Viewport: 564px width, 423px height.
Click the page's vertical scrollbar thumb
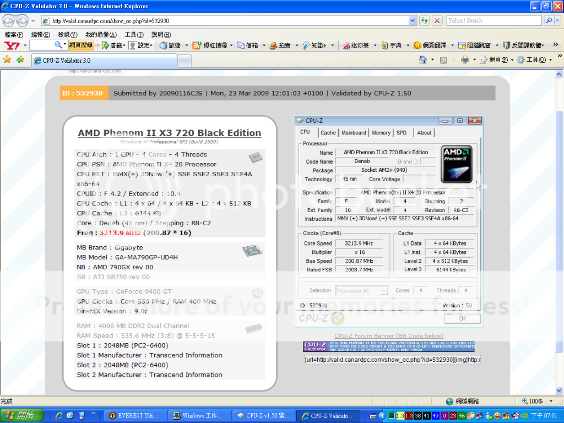(x=558, y=232)
